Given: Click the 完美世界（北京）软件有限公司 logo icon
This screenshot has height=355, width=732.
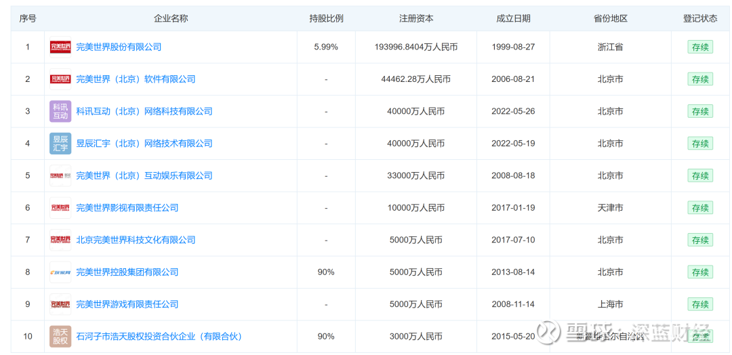Looking at the screenshot, I should pos(60,79).
